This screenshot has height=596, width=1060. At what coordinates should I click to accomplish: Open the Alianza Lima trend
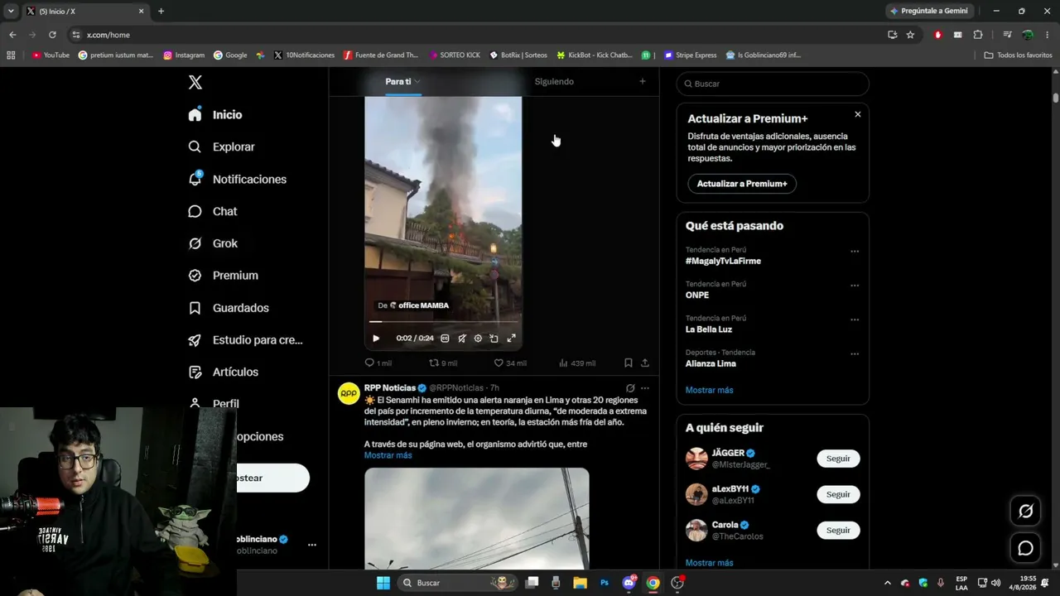point(711,363)
